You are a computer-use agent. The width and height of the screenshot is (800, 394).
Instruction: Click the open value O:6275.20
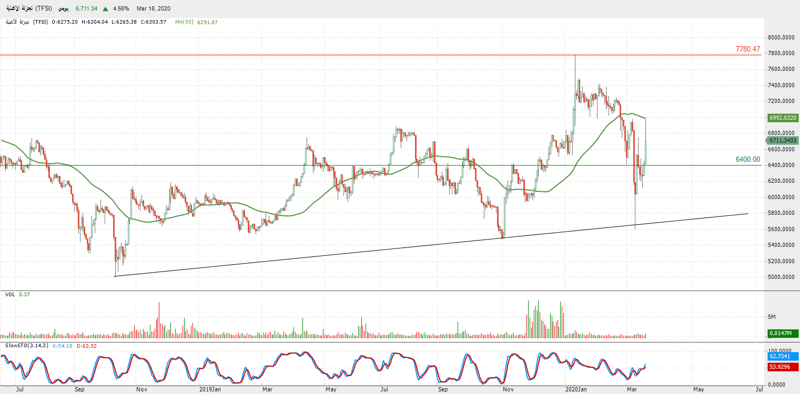(x=65, y=22)
